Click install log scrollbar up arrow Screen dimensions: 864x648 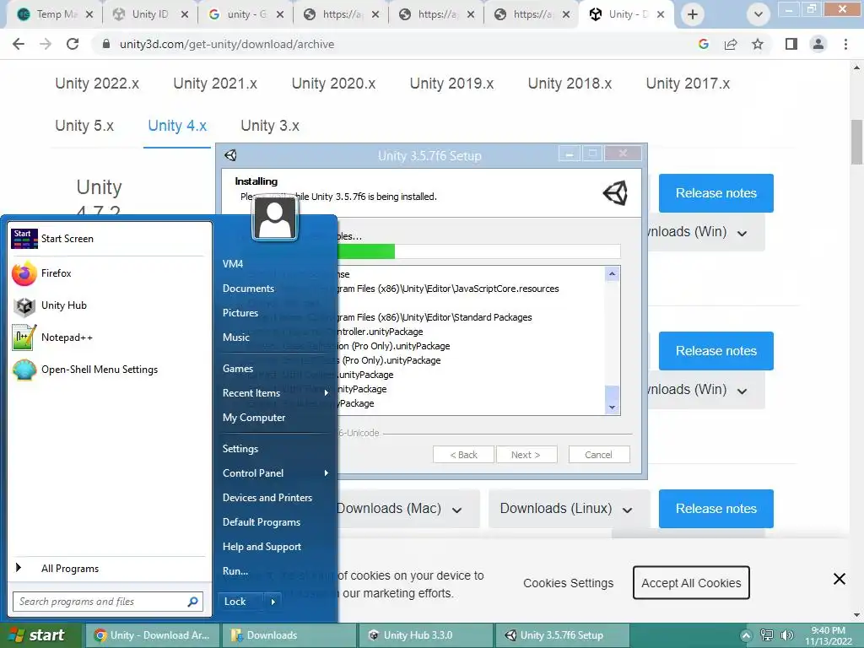613,274
